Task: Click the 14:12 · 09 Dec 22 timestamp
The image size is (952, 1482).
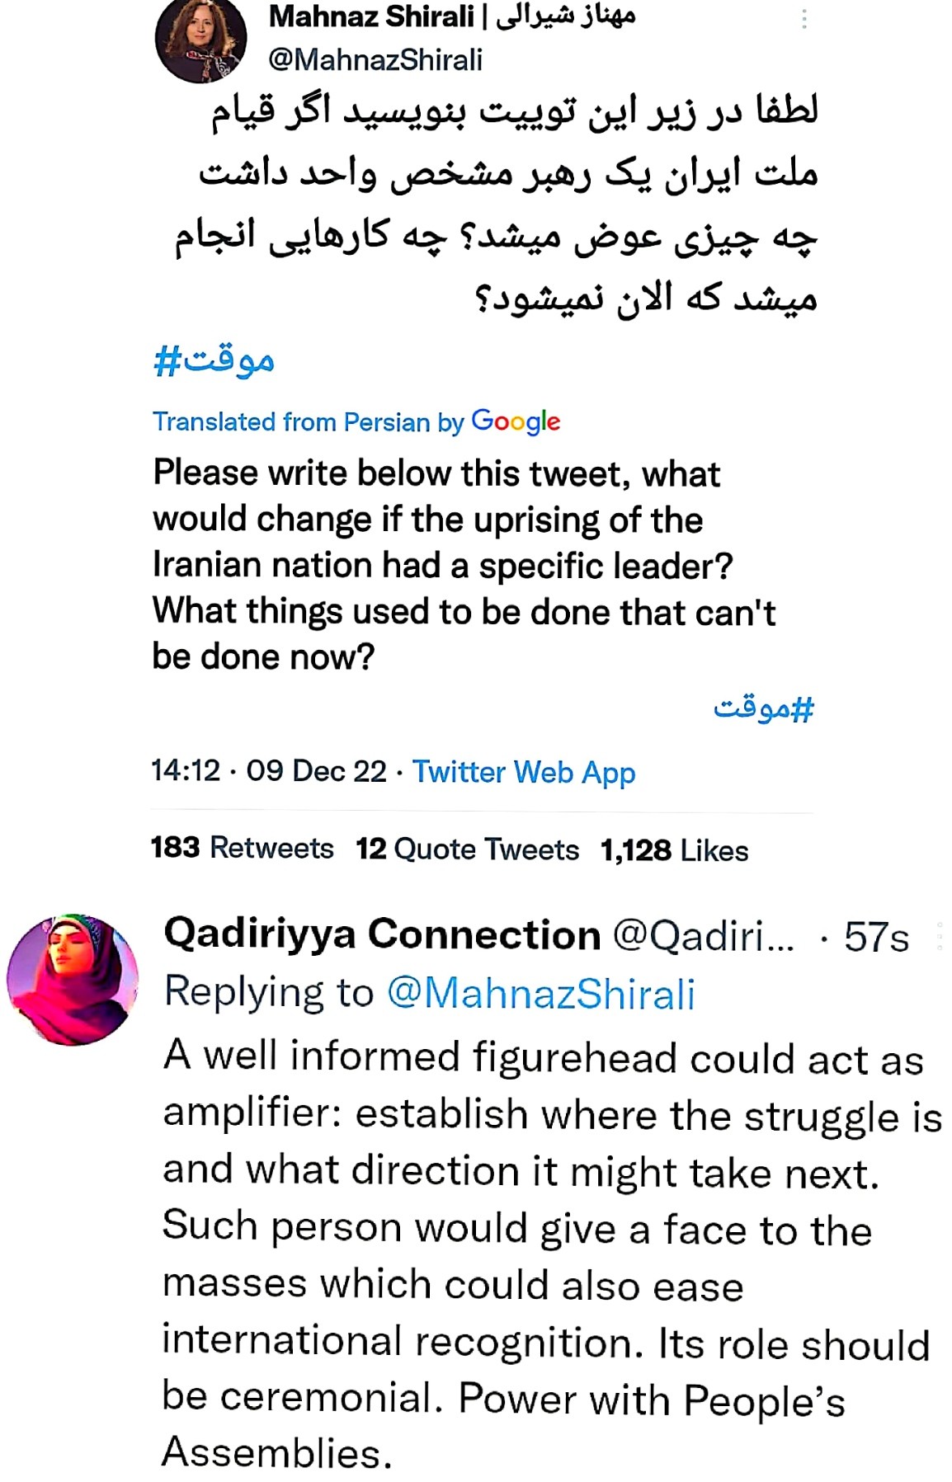Action: (x=268, y=771)
